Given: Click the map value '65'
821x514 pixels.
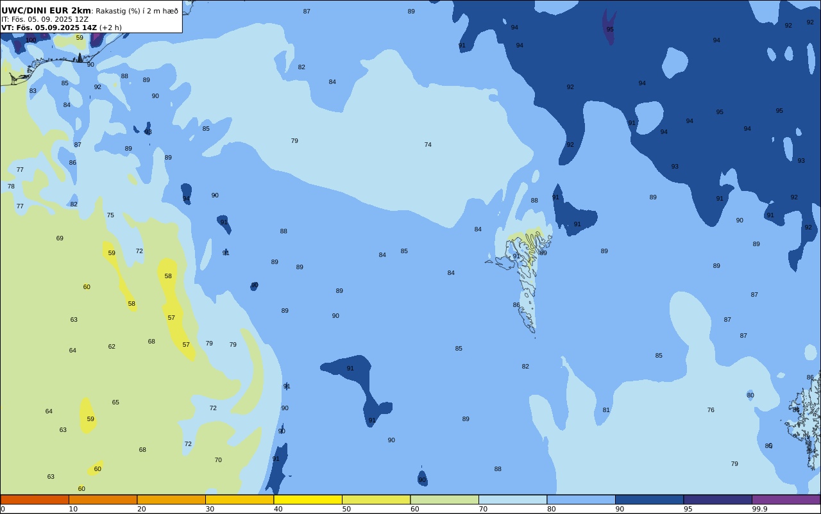Looking at the screenshot, I should pos(115,402).
